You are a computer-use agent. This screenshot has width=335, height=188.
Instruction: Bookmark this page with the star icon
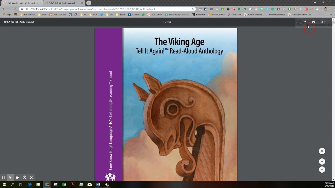tap(193, 9)
